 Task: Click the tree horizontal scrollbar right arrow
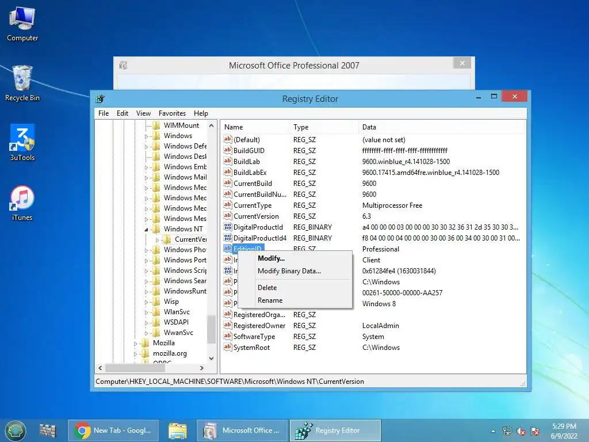202,368
